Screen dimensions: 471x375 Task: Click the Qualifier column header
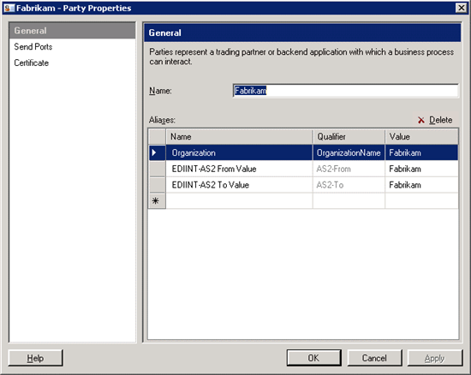pos(349,137)
